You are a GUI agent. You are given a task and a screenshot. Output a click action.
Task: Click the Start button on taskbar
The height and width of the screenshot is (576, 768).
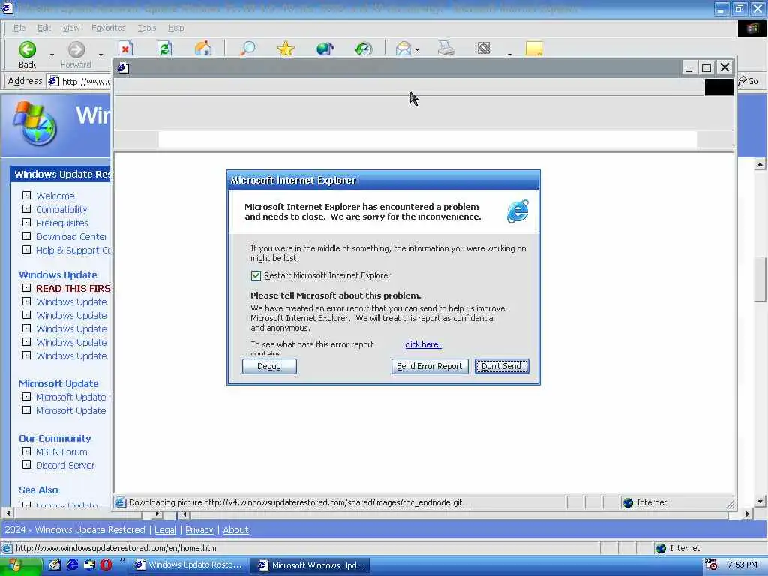point(20,565)
